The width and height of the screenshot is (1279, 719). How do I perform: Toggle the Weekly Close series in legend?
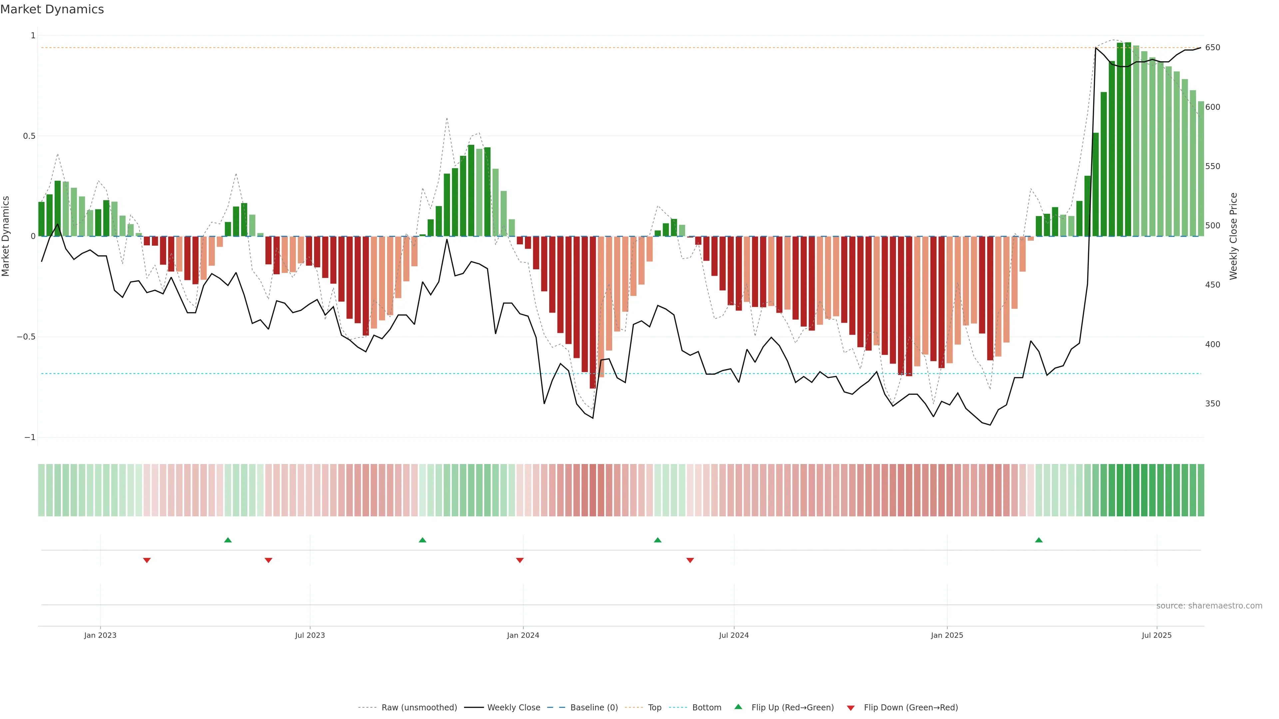point(513,708)
